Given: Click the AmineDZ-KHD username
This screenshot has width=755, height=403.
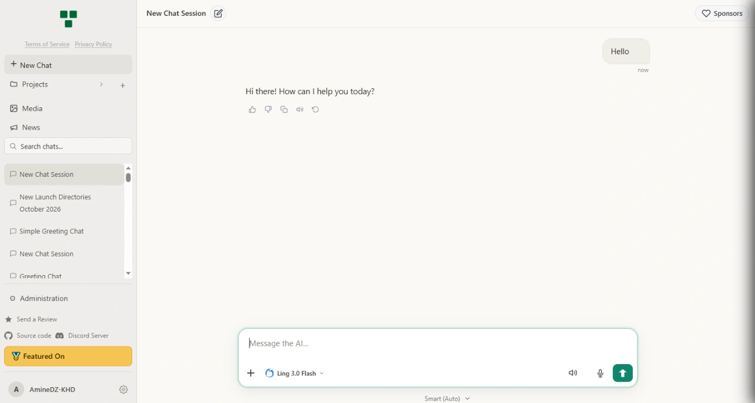Looking at the screenshot, I should pos(52,389).
